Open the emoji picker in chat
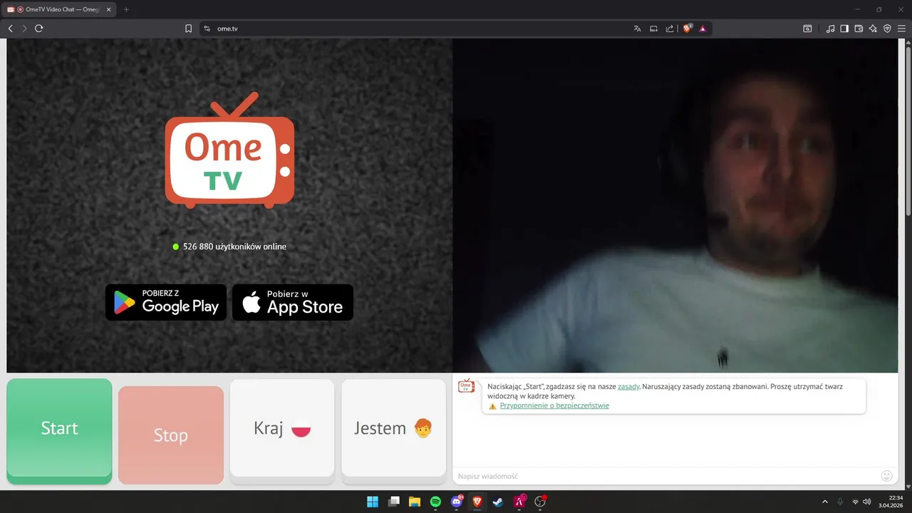 point(887,476)
